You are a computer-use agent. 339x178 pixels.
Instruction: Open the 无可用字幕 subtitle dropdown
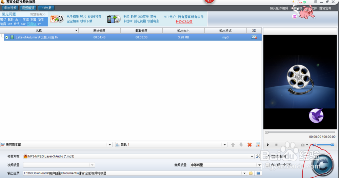109,145
